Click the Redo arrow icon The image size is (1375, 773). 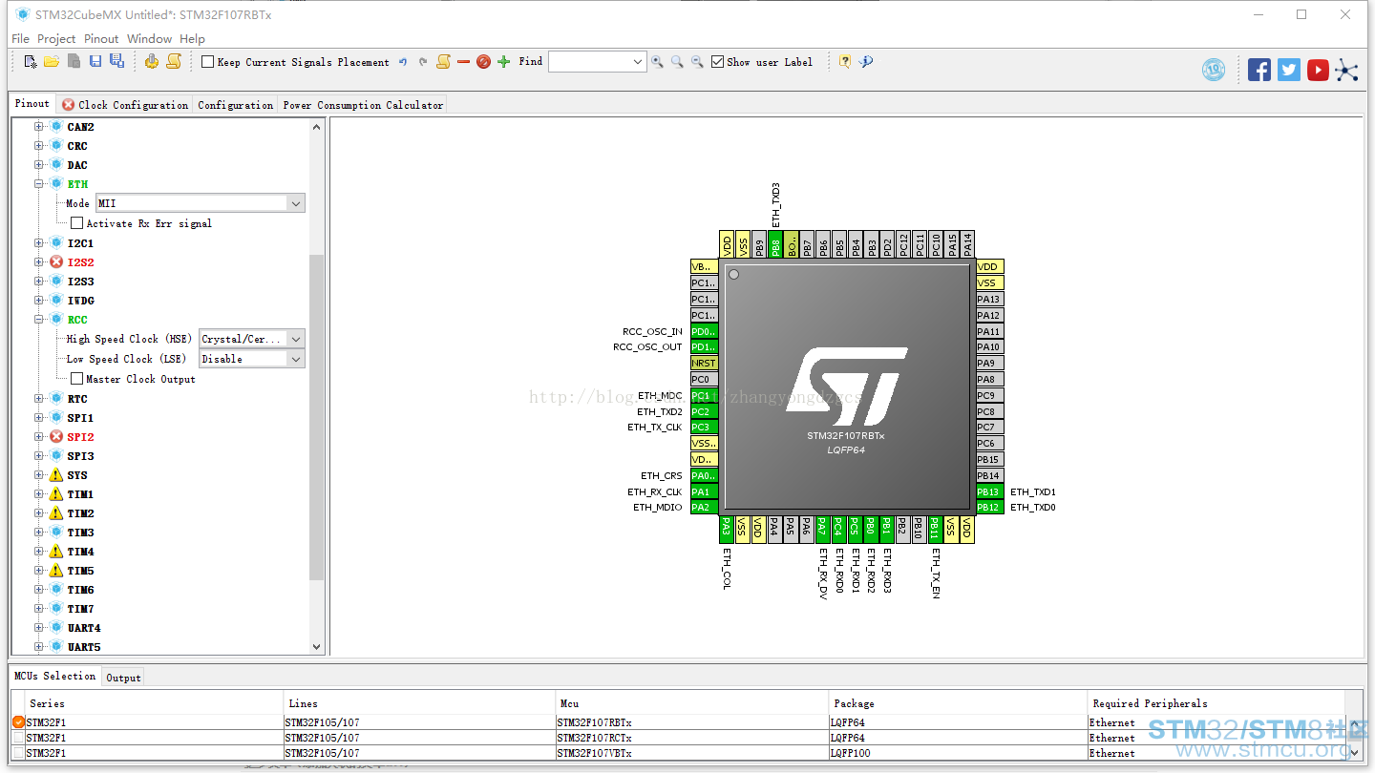point(423,62)
